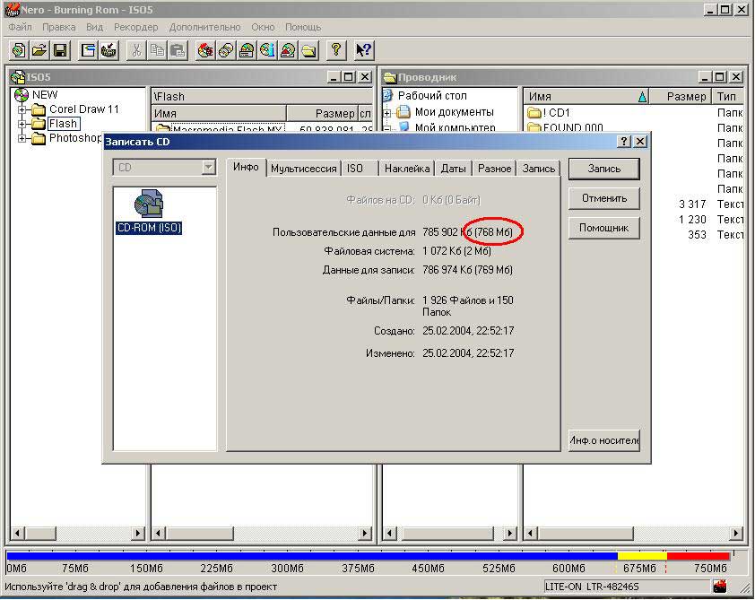
Task: Expand the Corel Draw 11 folder node
Action: [x=22, y=109]
